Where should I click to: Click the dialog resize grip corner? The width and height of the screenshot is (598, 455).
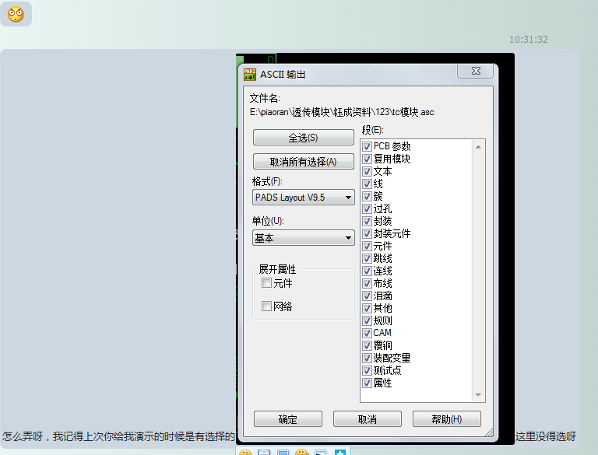tap(489, 432)
